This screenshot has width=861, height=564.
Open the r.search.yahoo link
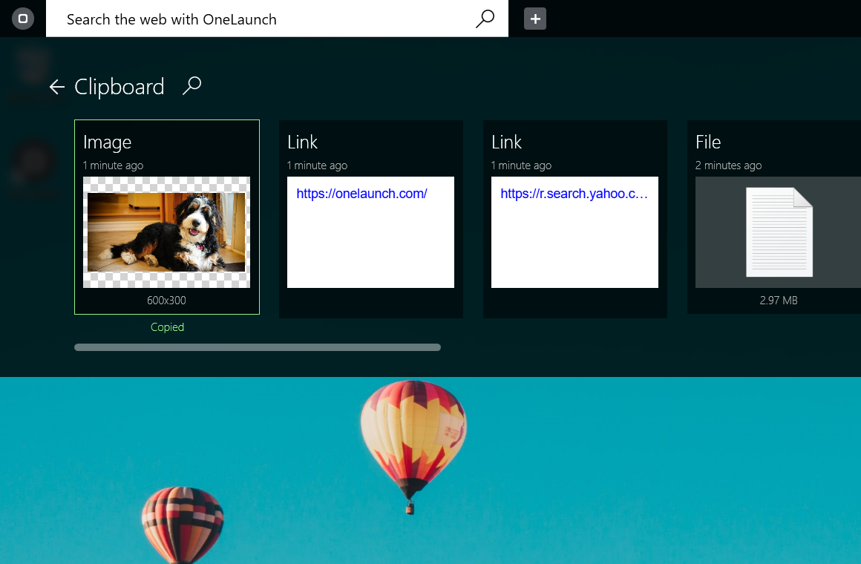[574, 193]
